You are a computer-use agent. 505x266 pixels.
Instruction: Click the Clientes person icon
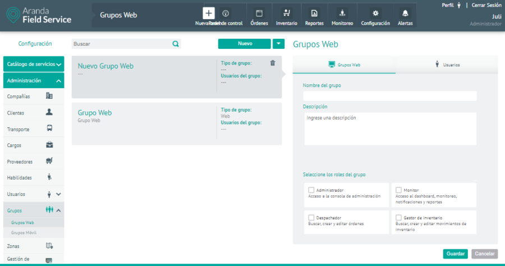coord(49,112)
